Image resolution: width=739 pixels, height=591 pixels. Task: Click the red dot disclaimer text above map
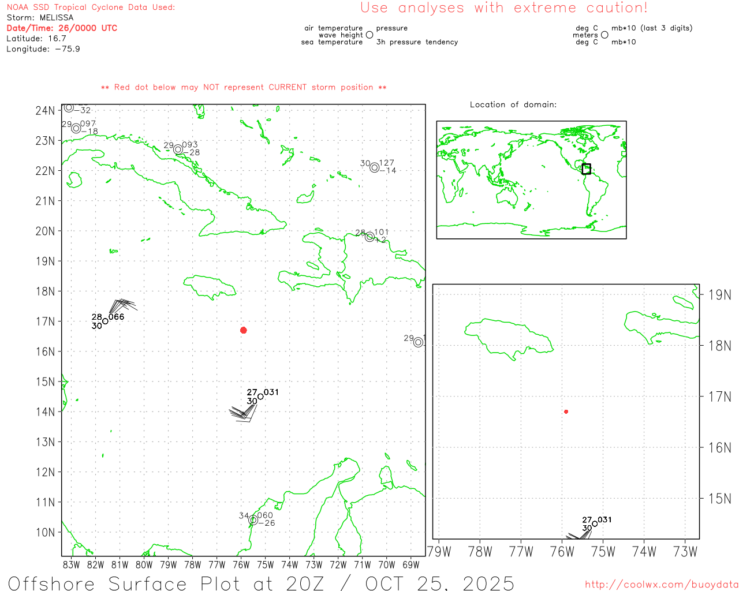(x=244, y=87)
